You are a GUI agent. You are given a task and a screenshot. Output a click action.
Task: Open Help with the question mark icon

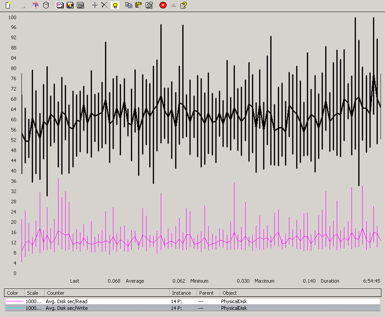point(183,5)
